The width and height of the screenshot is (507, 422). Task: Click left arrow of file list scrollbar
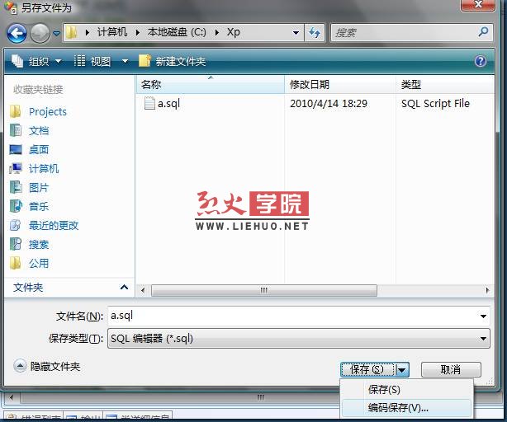pyautogui.click(x=143, y=290)
